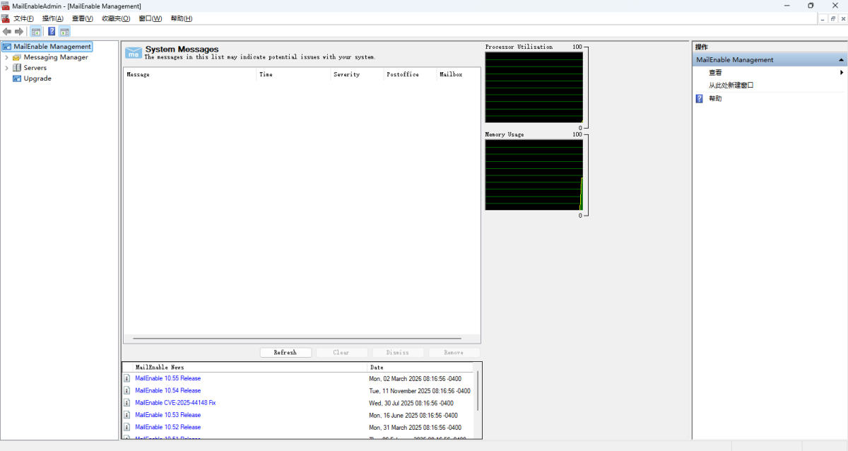The height and width of the screenshot is (451, 848).
Task: Open the MailEnable CVE-2025-44148 Fix link
Action: pos(175,403)
